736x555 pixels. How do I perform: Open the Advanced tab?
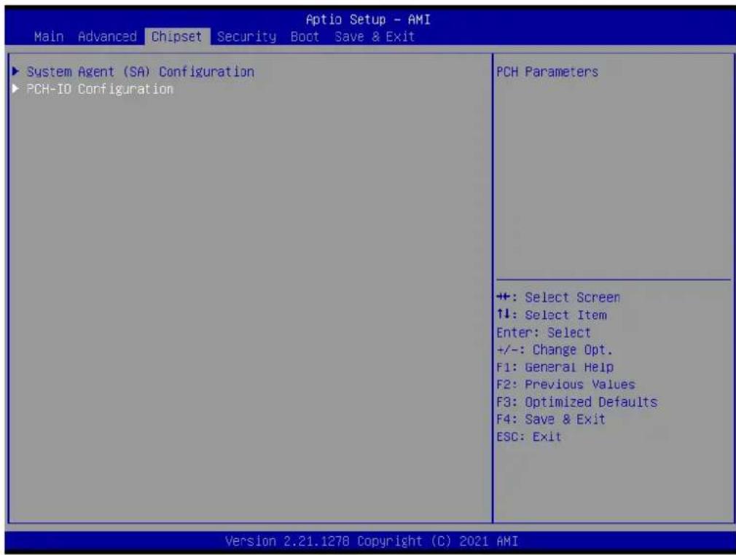click(x=108, y=36)
